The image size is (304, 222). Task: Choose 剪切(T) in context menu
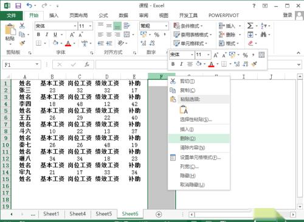coord(199,82)
